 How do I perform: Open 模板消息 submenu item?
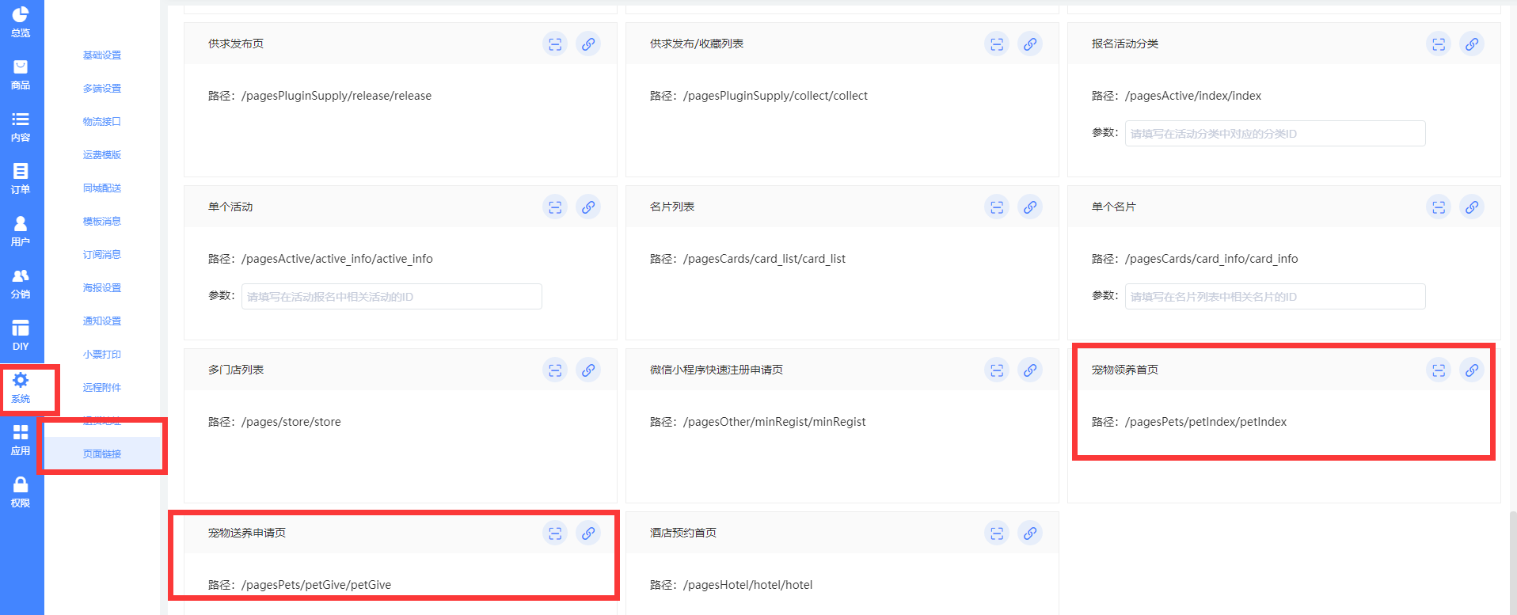pos(102,222)
